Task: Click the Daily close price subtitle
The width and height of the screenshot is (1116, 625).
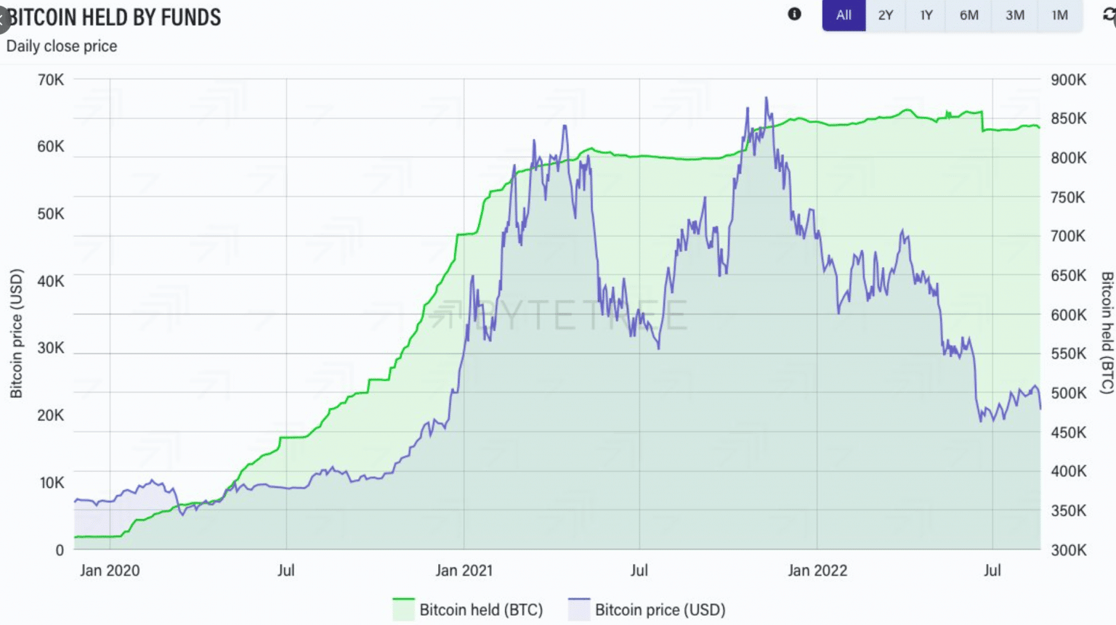Action: pos(62,46)
